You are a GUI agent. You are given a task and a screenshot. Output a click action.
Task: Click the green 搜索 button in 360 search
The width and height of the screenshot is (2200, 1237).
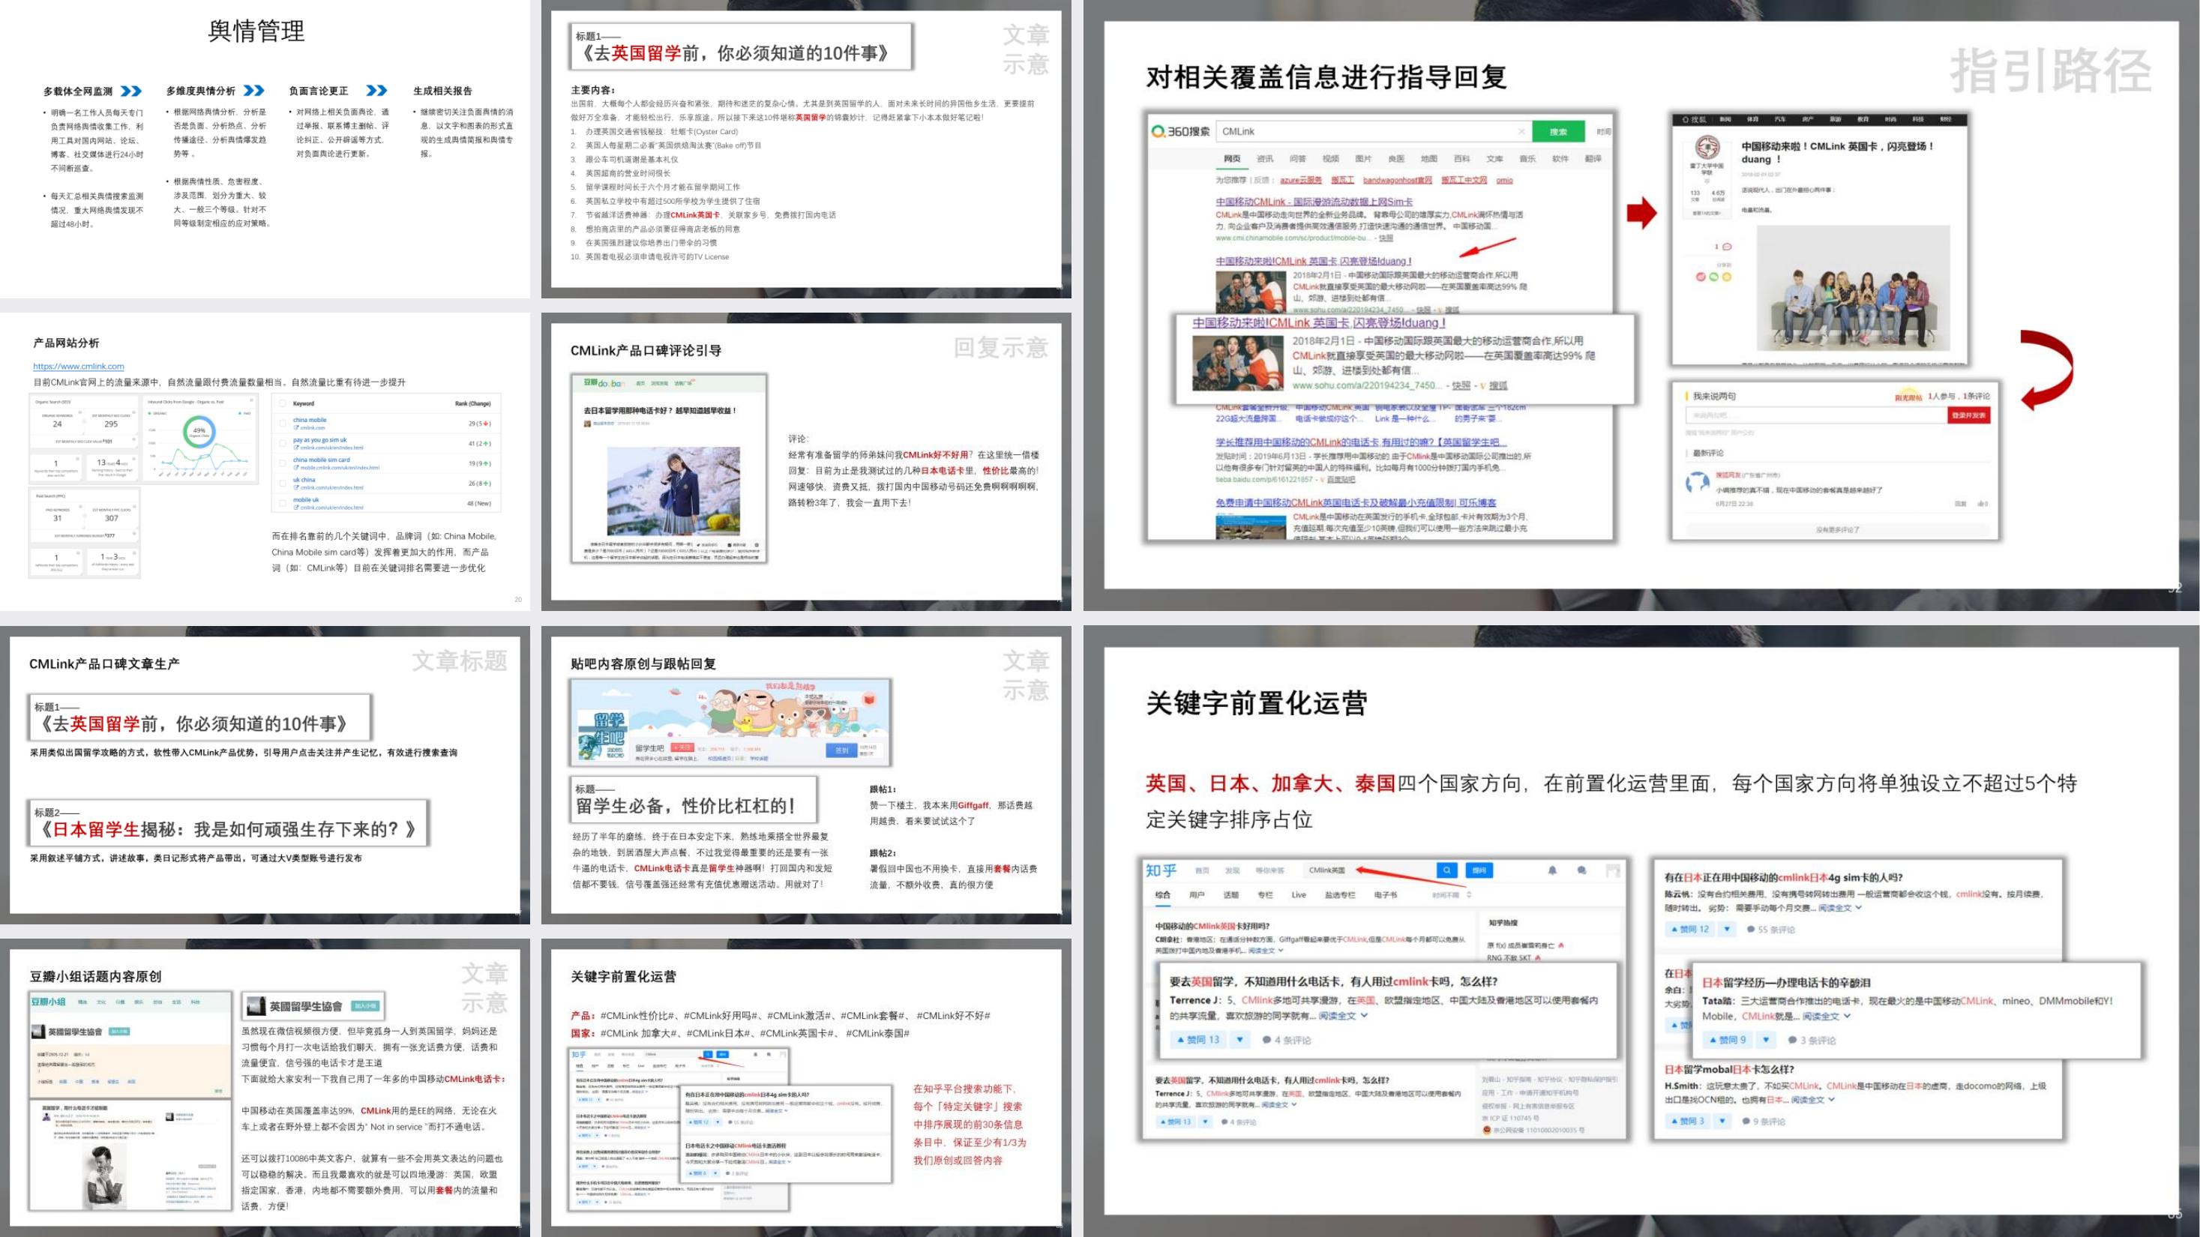(x=1559, y=131)
